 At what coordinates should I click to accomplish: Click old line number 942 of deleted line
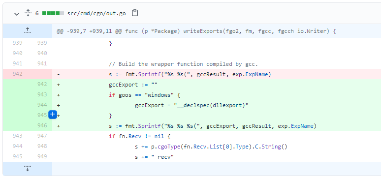[x=18, y=74]
